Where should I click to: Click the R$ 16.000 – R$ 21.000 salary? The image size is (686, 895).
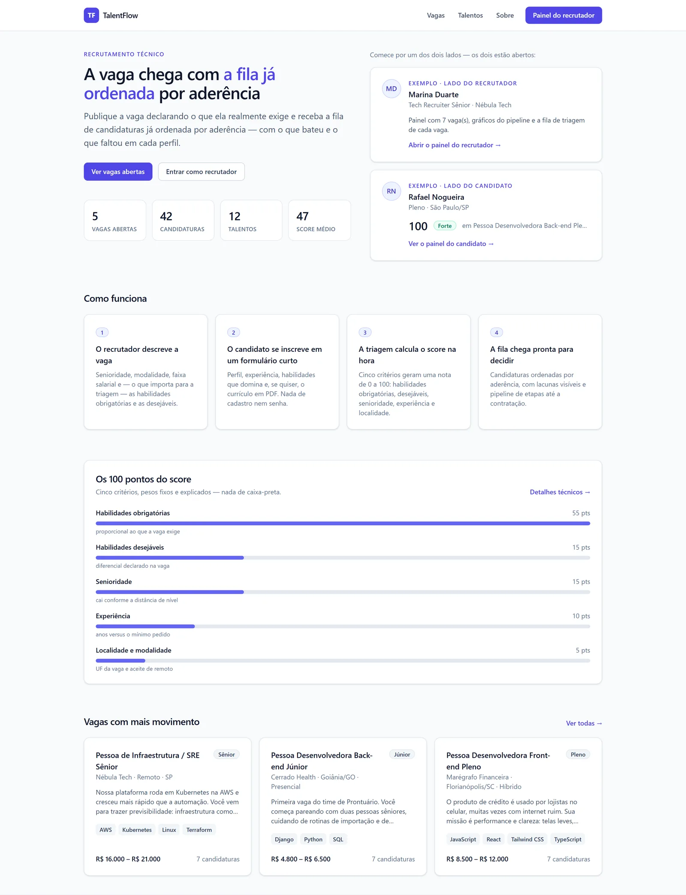128,859
